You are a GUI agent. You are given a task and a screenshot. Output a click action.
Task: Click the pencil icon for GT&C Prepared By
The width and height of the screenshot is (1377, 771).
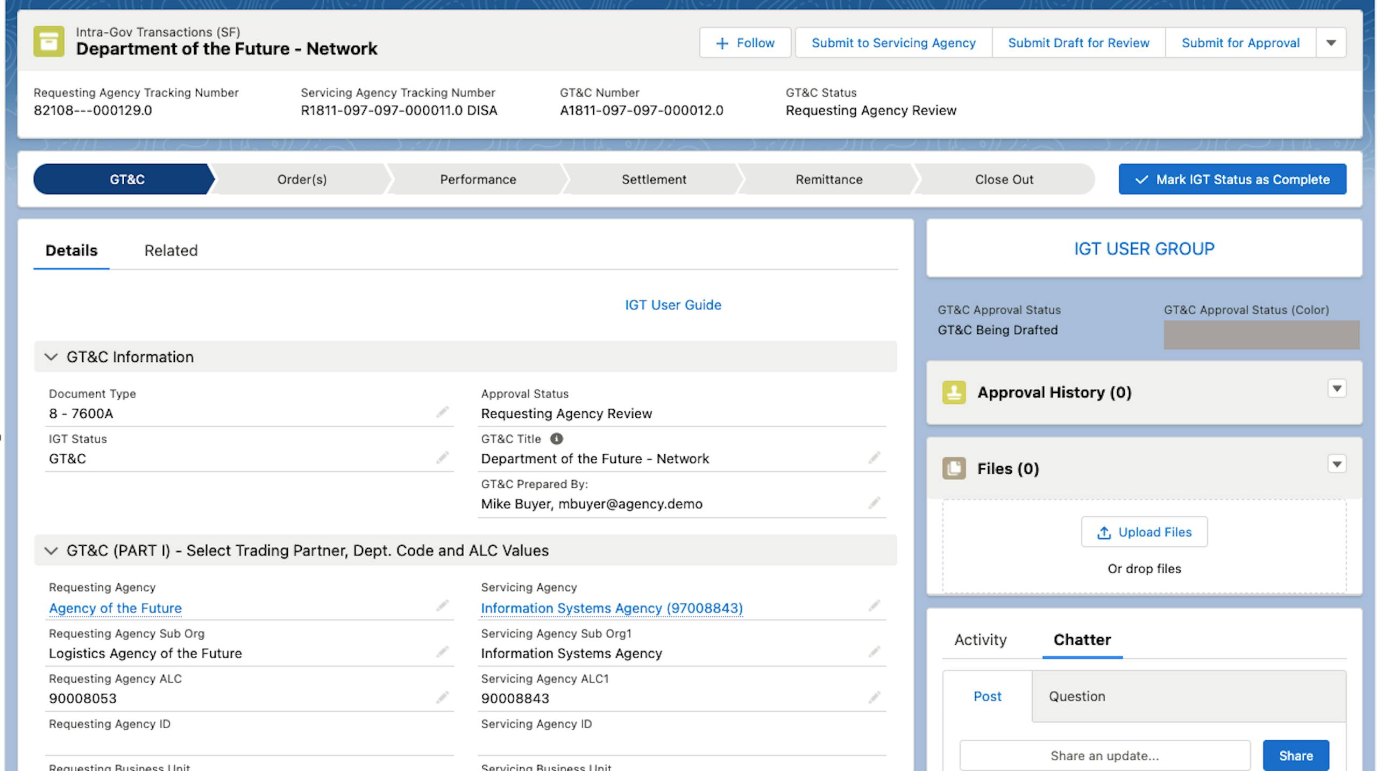(x=874, y=503)
